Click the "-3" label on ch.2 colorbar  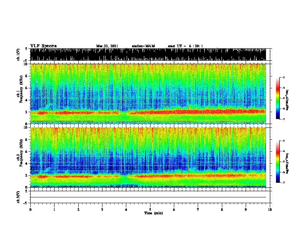click(283, 141)
